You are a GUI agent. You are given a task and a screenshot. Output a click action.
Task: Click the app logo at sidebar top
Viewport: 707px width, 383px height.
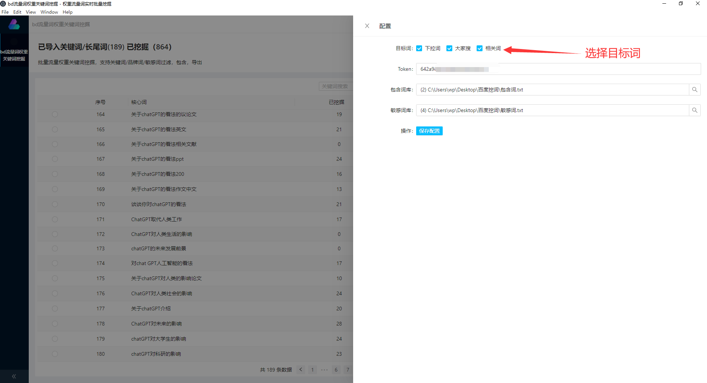[x=14, y=24]
